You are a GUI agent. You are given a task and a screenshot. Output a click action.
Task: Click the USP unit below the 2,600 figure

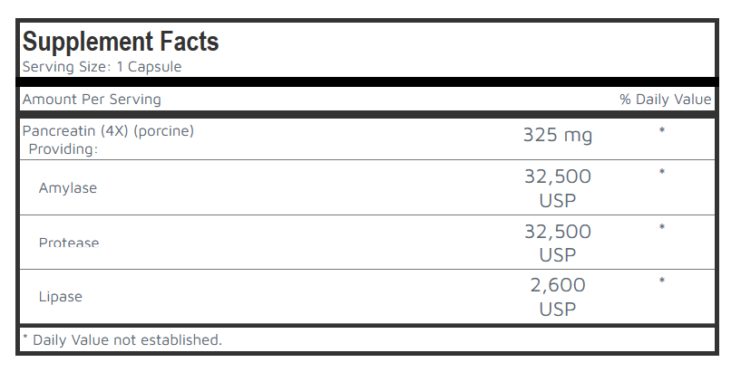pos(558,309)
